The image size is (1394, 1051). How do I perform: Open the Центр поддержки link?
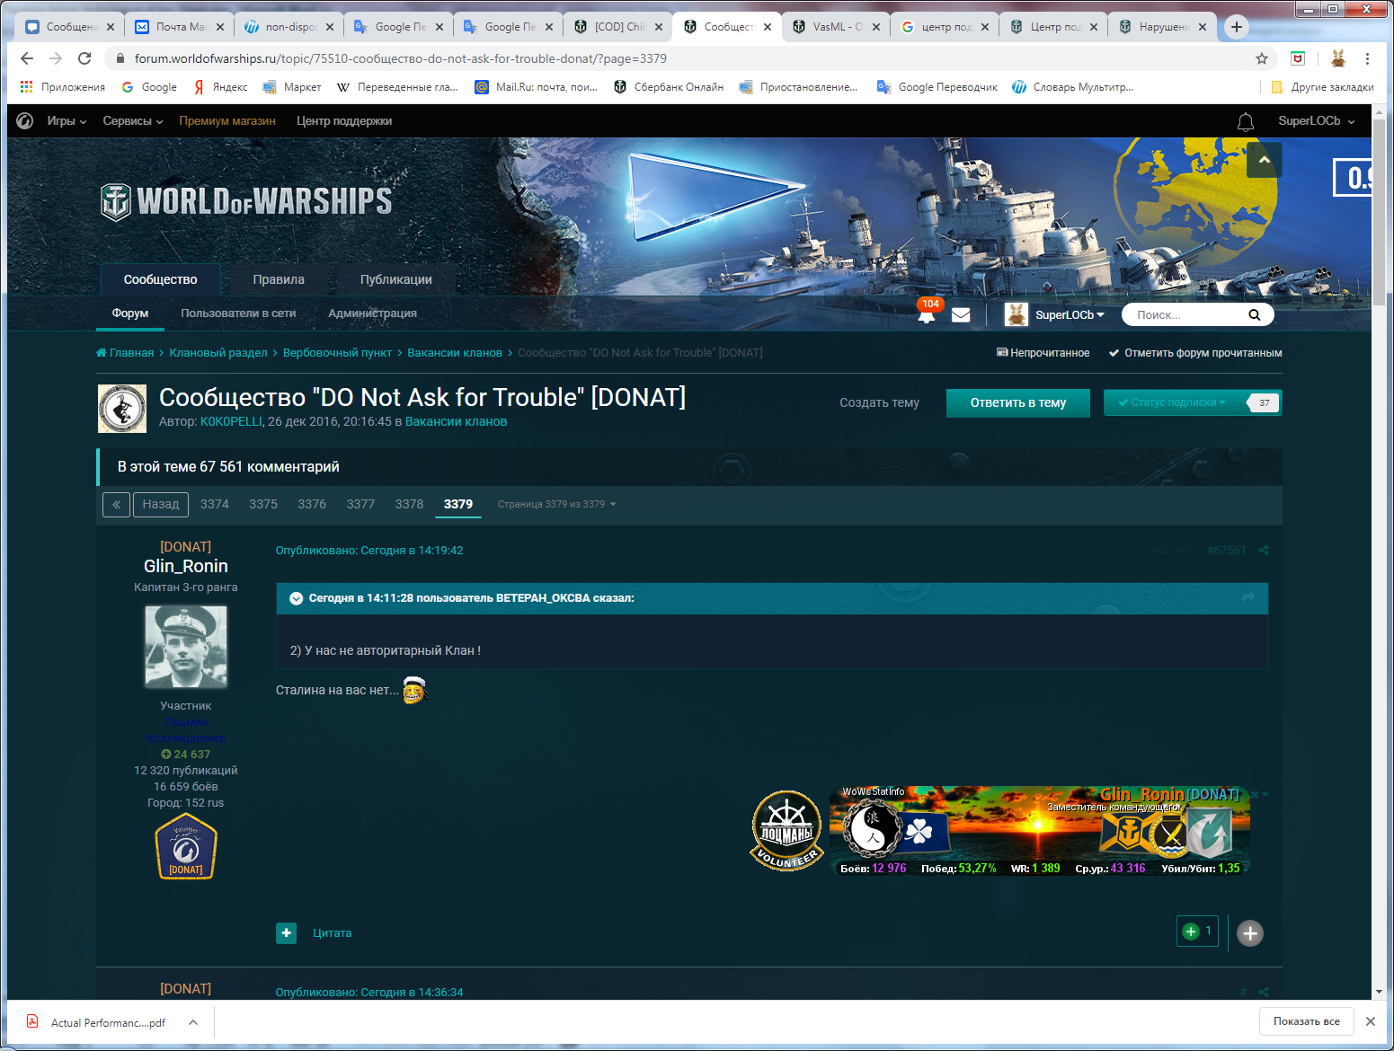point(344,121)
